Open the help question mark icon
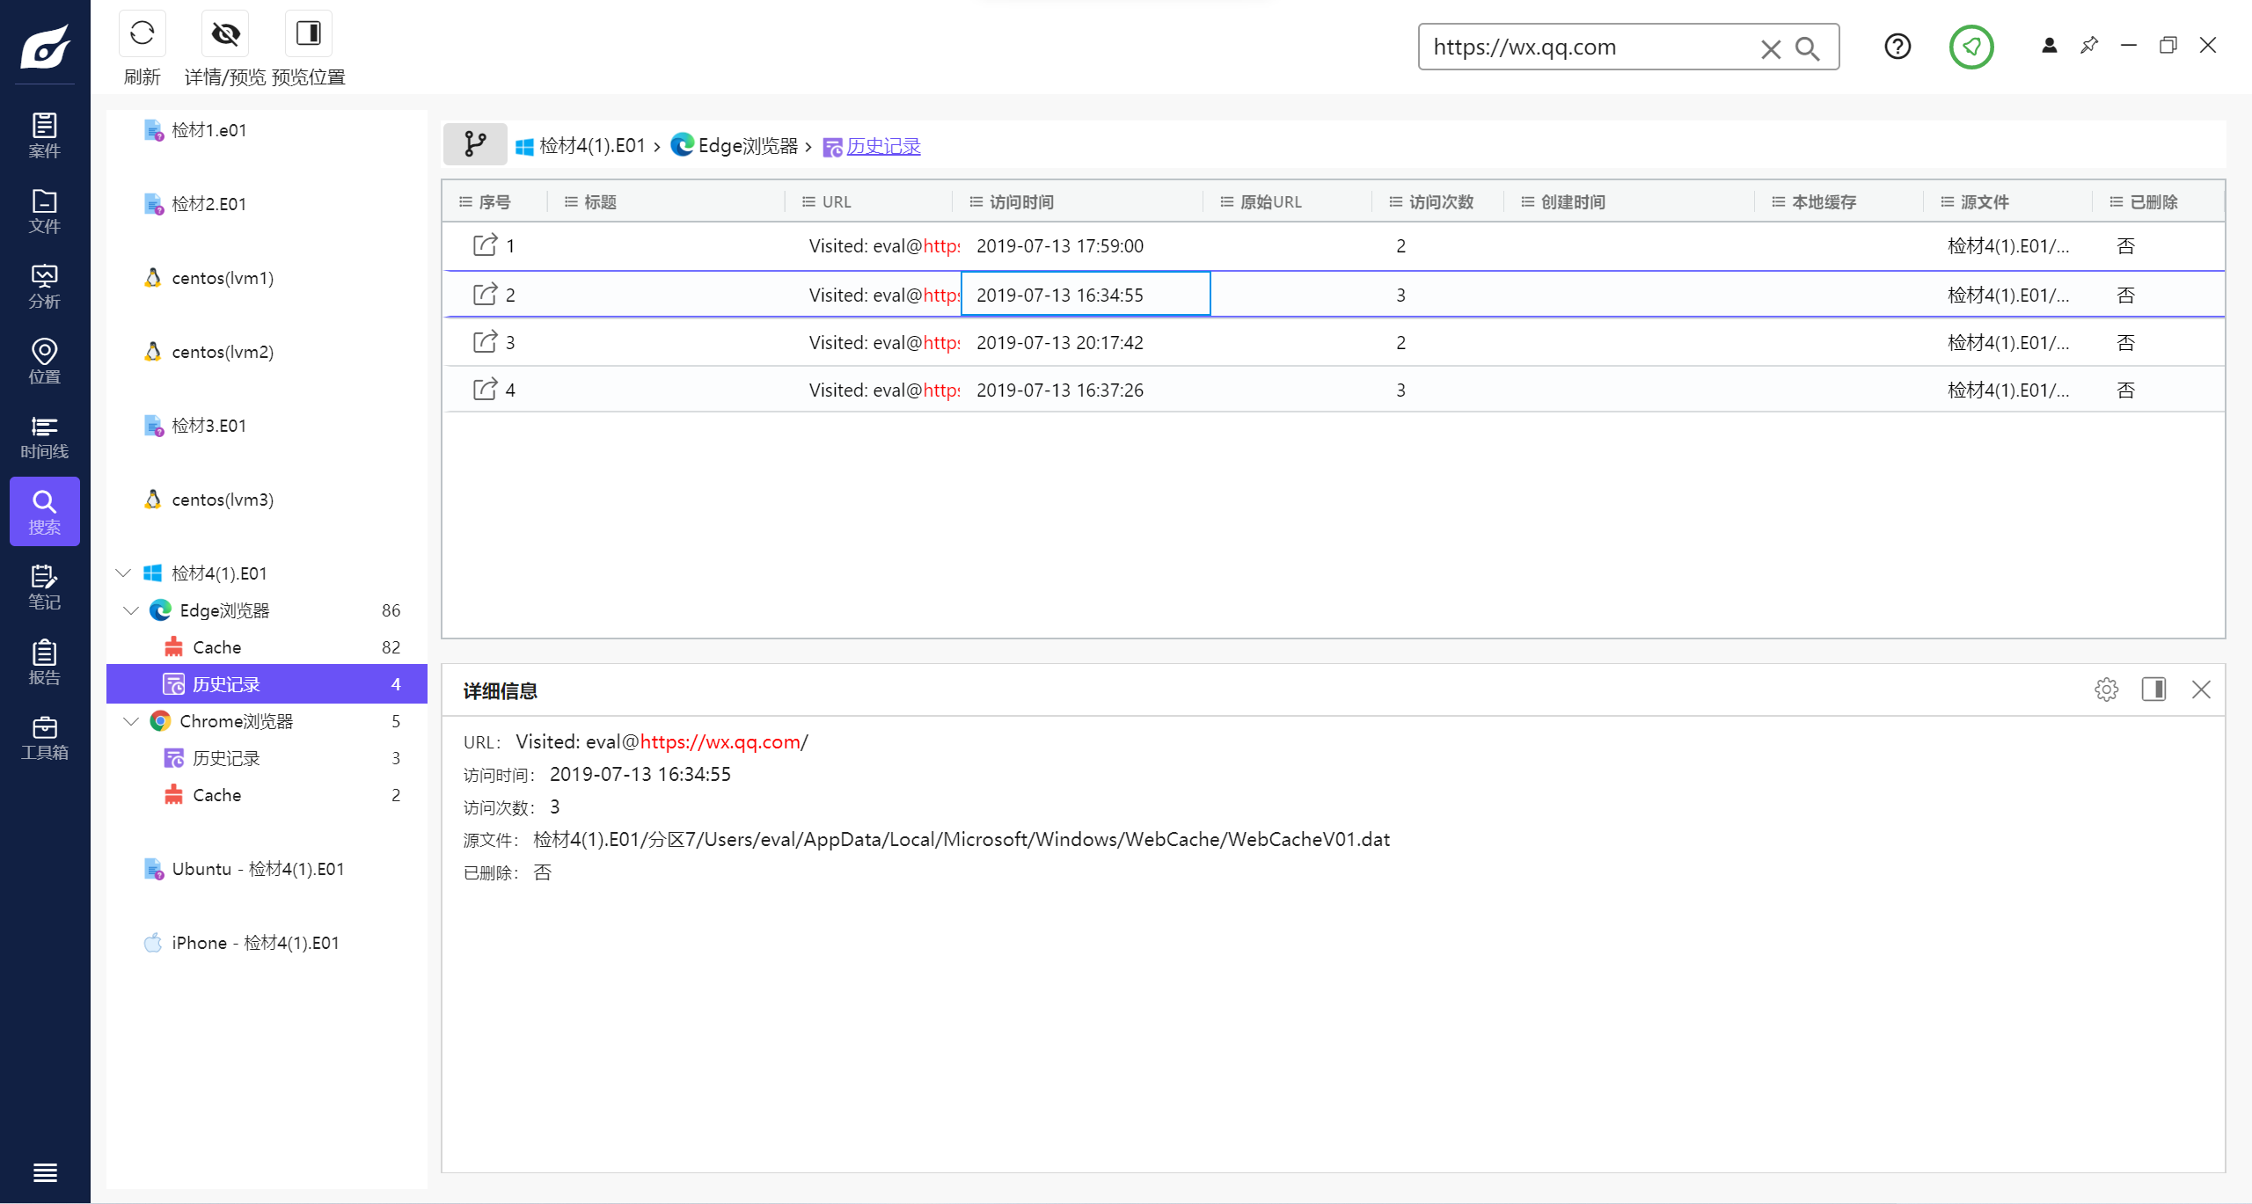 [x=1897, y=46]
